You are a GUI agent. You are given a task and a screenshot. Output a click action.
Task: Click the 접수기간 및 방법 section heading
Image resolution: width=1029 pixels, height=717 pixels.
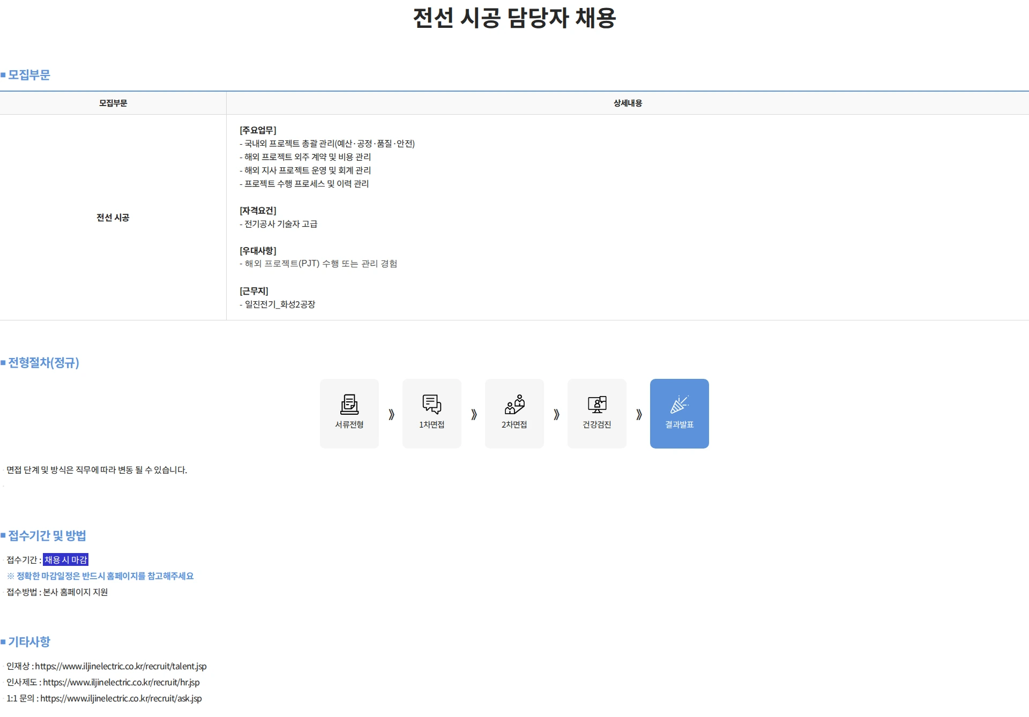pos(47,535)
